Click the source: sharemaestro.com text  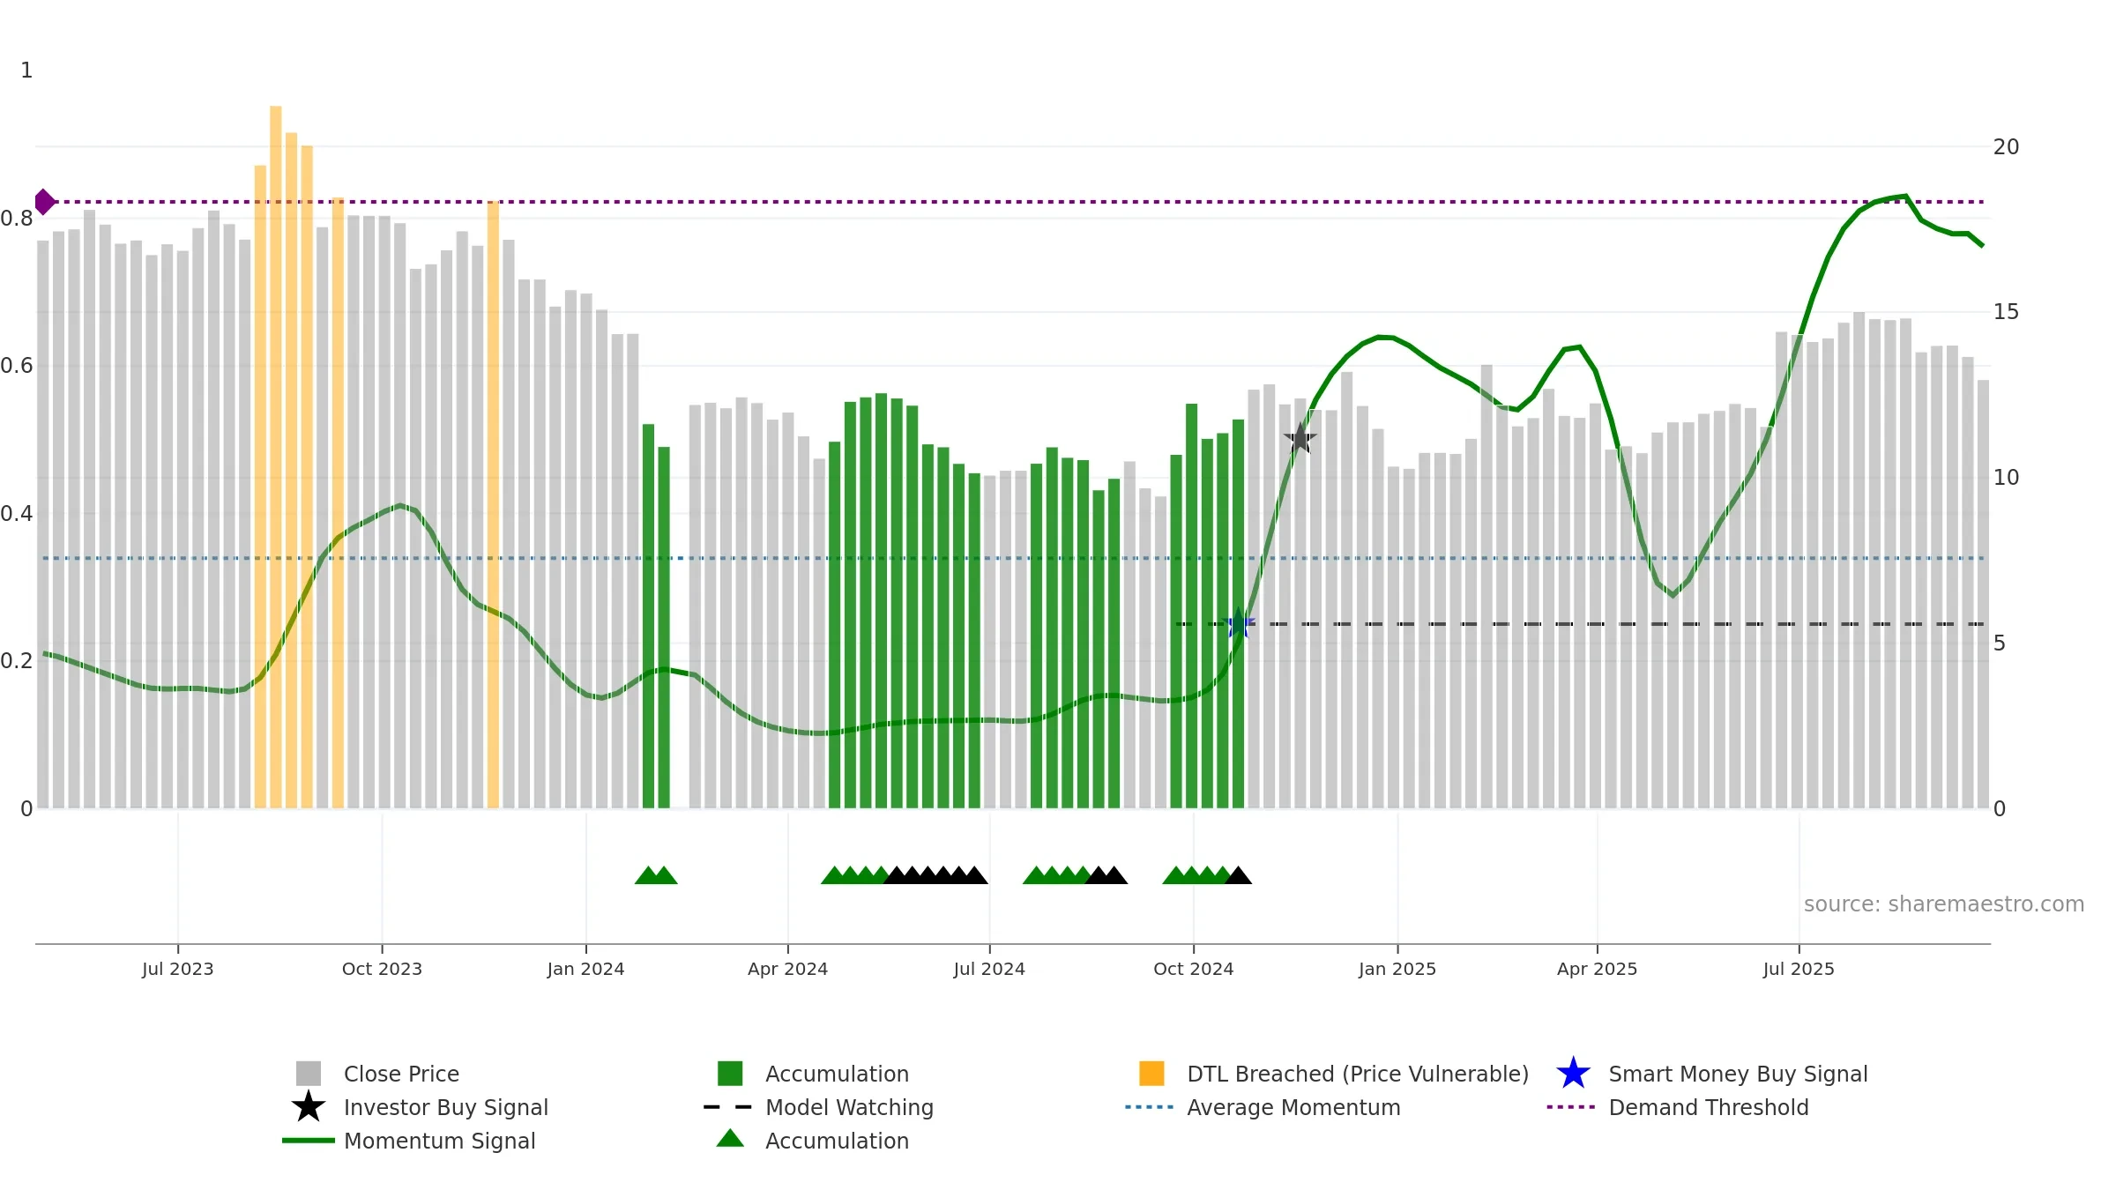point(1944,904)
